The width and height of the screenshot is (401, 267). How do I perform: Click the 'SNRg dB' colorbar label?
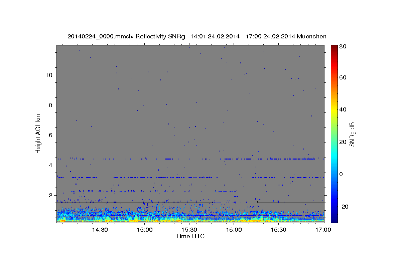point(352,135)
